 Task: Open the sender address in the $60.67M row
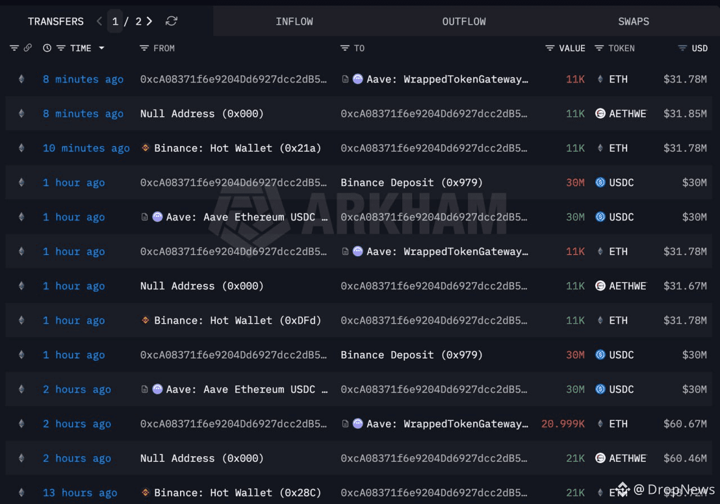233,424
